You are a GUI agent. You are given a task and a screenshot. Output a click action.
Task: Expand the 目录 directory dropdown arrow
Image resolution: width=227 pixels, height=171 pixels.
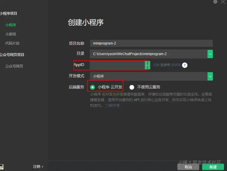(210, 54)
